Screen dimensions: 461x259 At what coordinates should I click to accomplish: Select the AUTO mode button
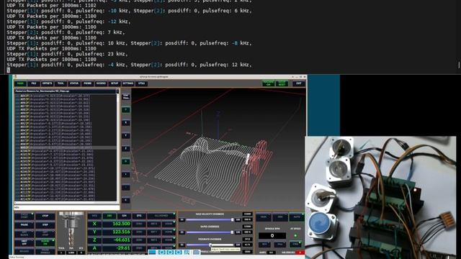(296, 217)
